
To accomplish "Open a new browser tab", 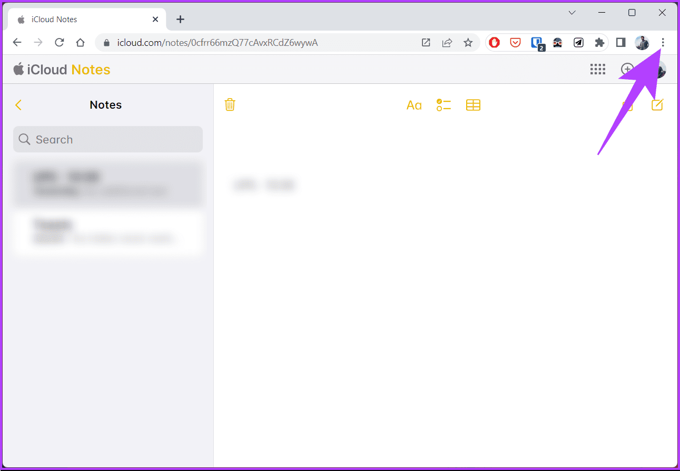I will (180, 20).
